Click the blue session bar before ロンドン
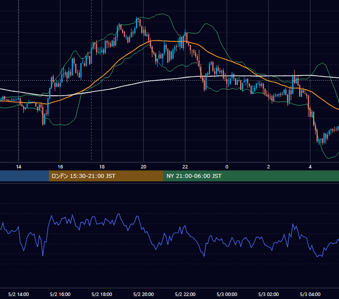This screenshot has width=339, height=299. [x=24, y=176]
